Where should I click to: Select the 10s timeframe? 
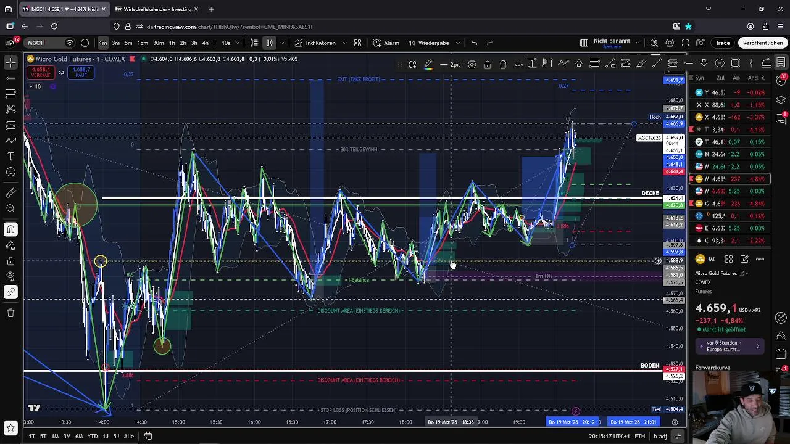(x=226, y=43)
